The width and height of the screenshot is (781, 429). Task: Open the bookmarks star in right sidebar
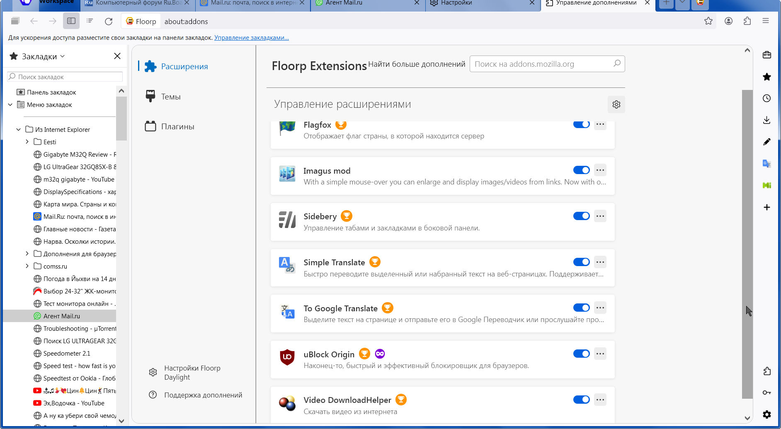pos(767,77)
